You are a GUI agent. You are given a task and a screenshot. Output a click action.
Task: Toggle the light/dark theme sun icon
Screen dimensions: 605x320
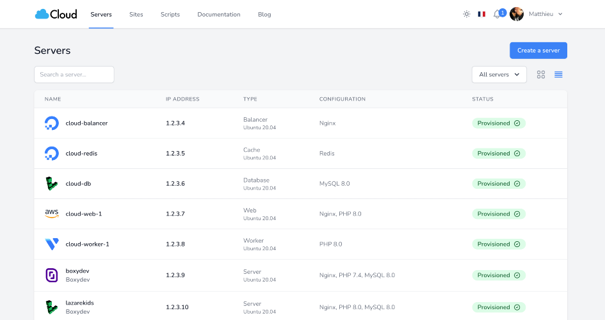click(x=467, y=14)
